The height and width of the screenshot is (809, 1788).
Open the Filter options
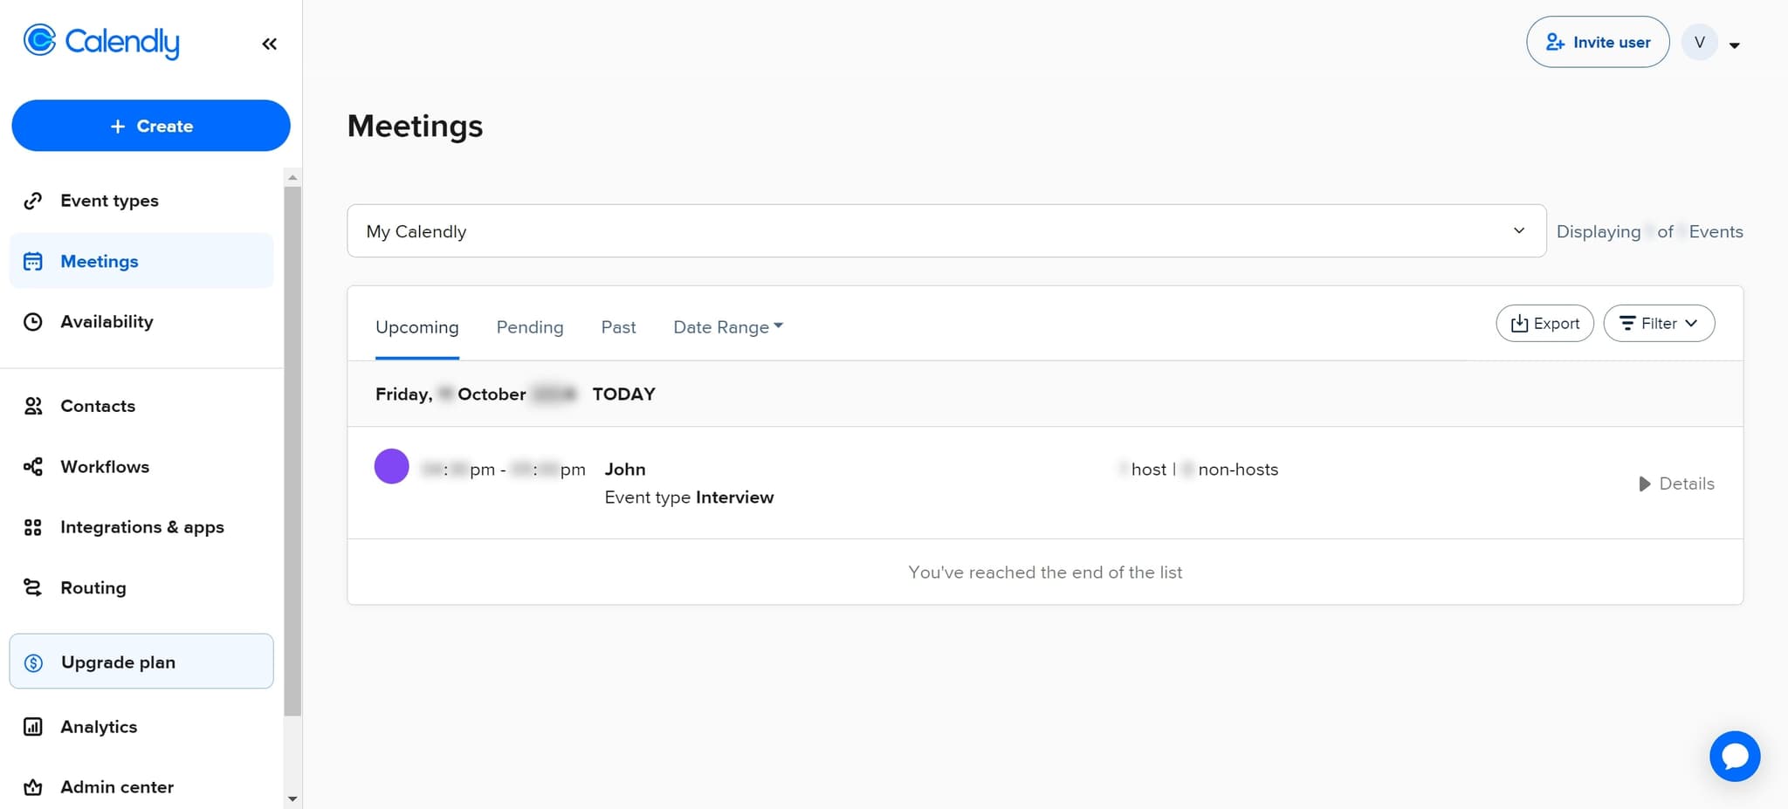coord(1658,323)
